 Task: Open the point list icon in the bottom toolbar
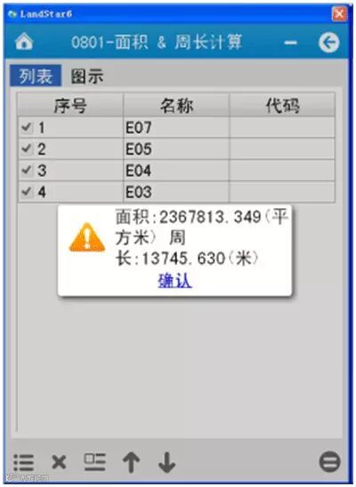point(24,463)
